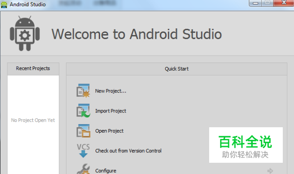Click the Quick Start header
Viewport: 294px width, 174px height.
tap(177, 69)
